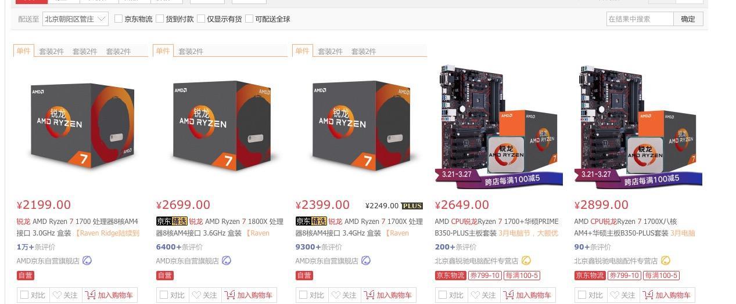Screen dimensions: 736x304
Task: Click the 京东精选 badge on the 1700X listing
Action: pyautogui.click(x=311, y=221)
